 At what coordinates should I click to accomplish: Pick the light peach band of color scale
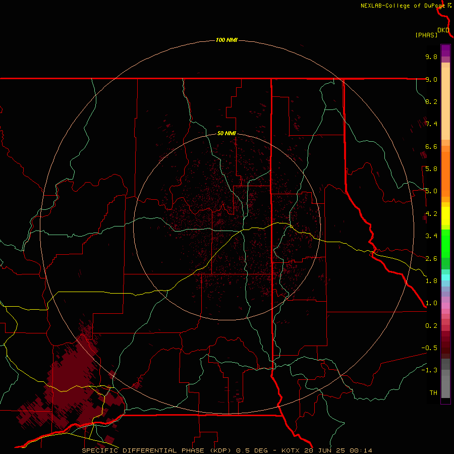pyautogui.click(x=445, y=103)
